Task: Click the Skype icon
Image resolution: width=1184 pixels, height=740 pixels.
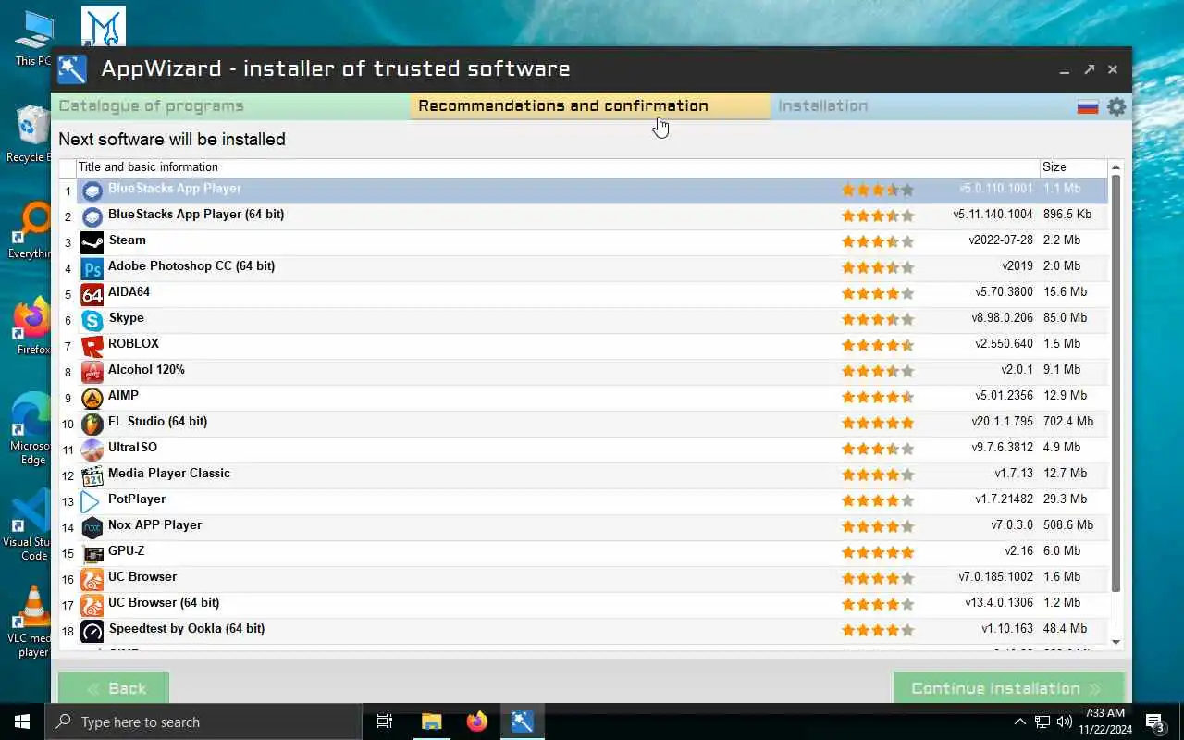Action: [92, 321]
